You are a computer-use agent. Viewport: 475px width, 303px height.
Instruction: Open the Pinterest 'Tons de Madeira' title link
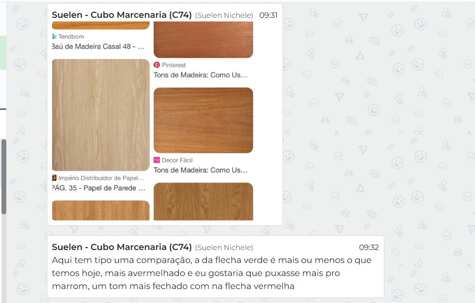click(x=200, y=75)
